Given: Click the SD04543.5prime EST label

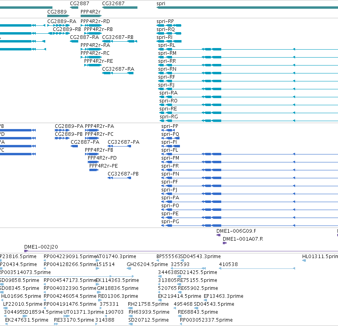Looking at the screenshot, I should 214,304.
